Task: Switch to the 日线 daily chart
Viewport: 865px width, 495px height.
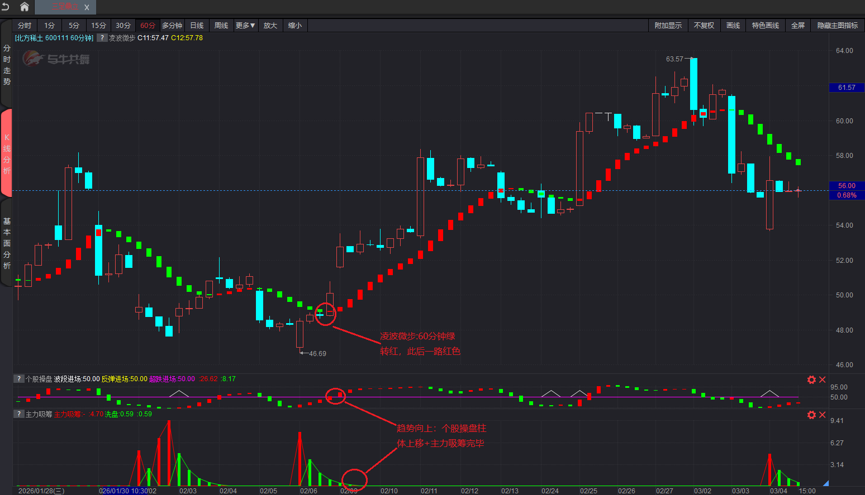Action: (197, 26)
